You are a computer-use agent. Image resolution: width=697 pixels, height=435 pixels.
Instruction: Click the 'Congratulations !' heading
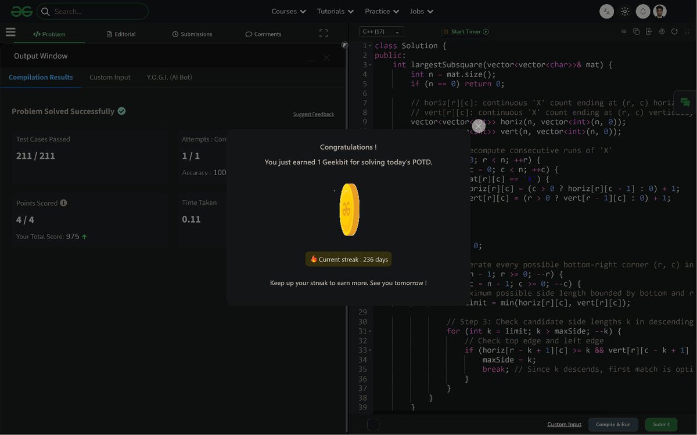pyautogui.click(x=348, y=147)
